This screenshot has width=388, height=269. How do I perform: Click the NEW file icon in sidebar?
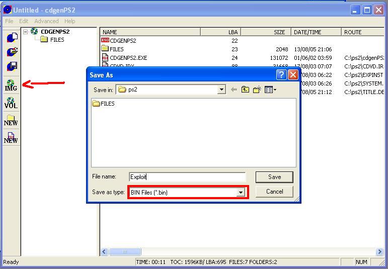click(11, 138)
